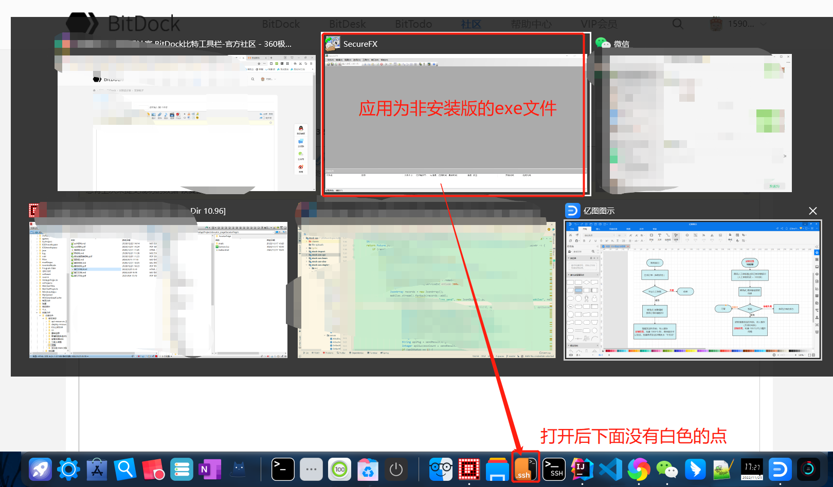The width and height of the screenshot is (833, 487).
Task: Open the dark cat icon in dock
Action: point(238,470)
